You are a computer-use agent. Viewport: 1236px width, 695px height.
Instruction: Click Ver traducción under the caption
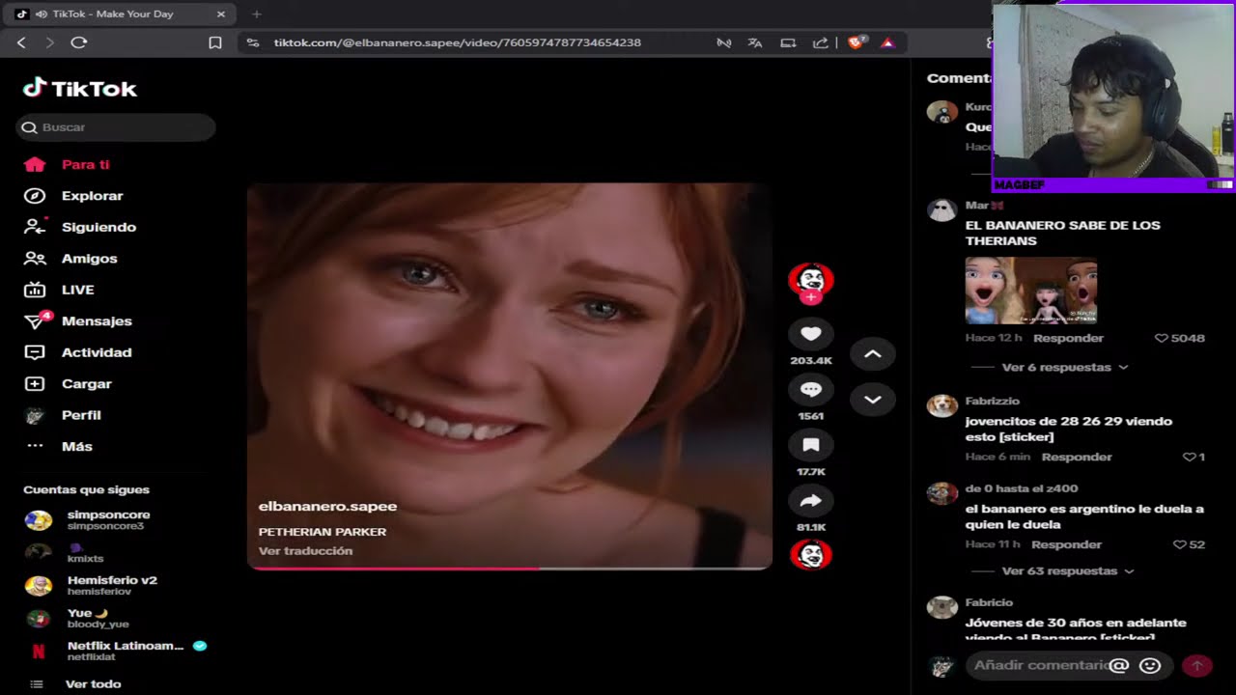(305, 551)
